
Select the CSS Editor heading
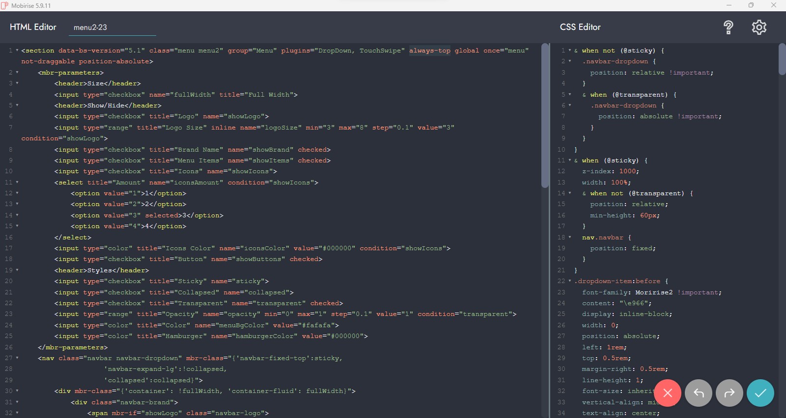pos(580,27)
